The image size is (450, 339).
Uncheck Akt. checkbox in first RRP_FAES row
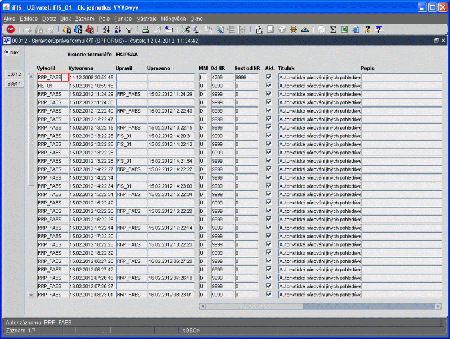click(x=269, y=77)
